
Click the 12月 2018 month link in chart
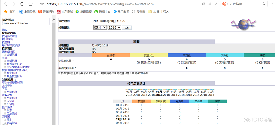pyautogui.click(x=211, y=93)
